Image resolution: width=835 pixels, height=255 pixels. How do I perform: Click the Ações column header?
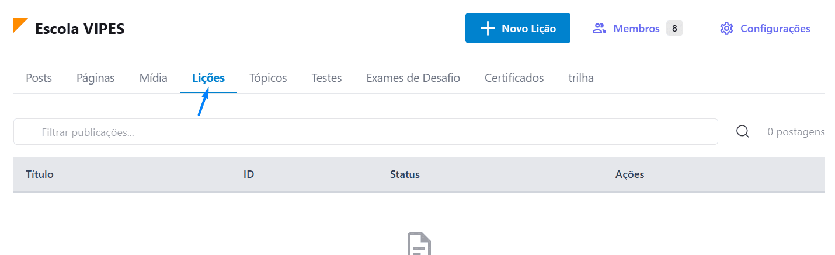[x=629, y=174]
